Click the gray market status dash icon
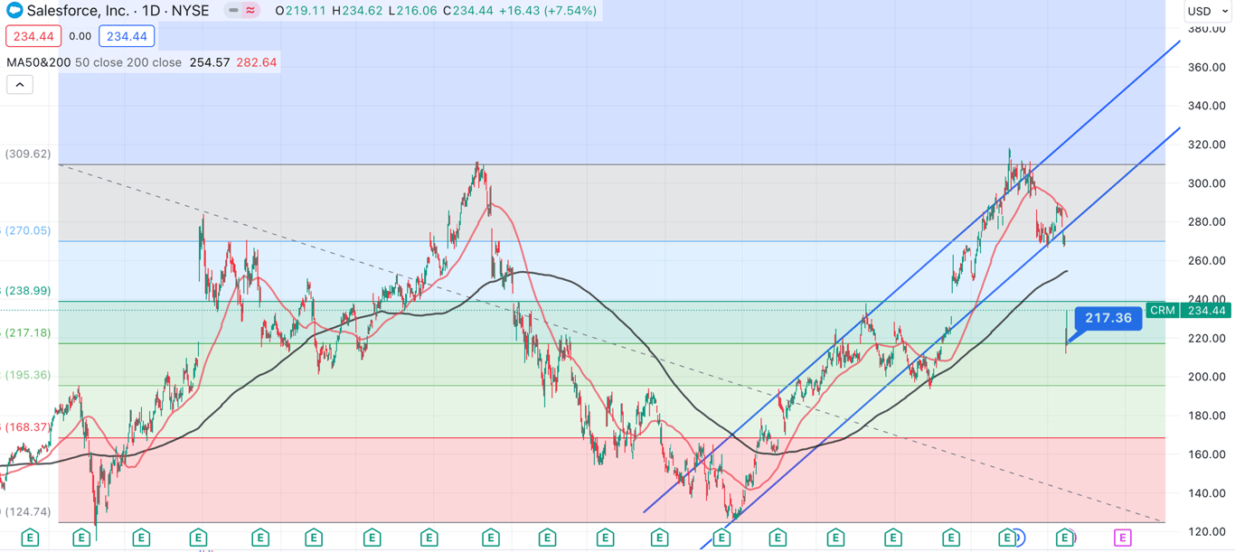The width and height of the screenshot is (1235, 552). tap(233, 11)
